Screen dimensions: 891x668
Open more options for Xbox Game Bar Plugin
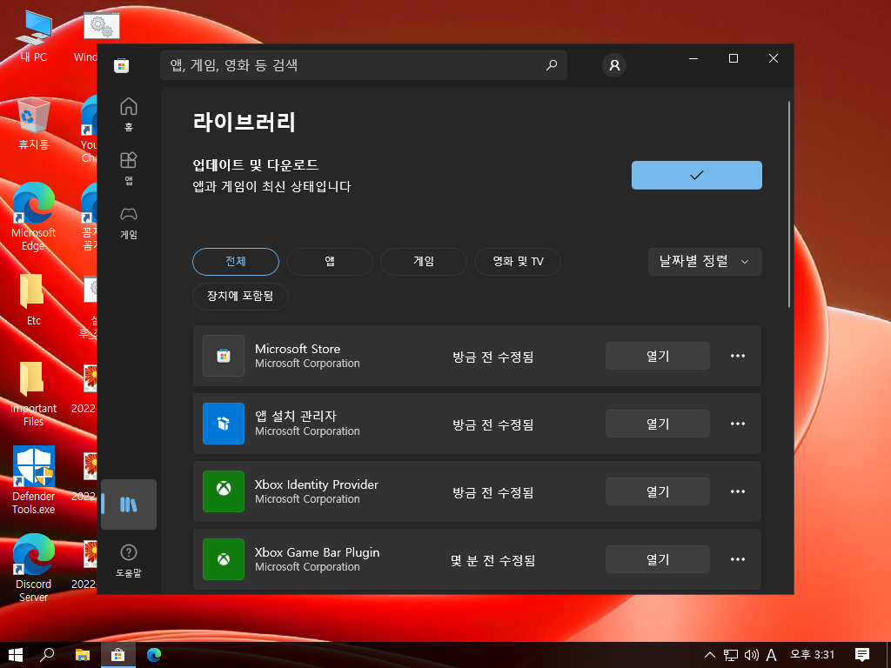tap(738, 559)
